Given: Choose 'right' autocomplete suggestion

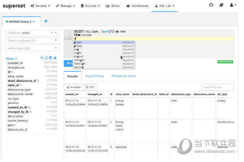Looking at the screenshot, I should (104, 53).
